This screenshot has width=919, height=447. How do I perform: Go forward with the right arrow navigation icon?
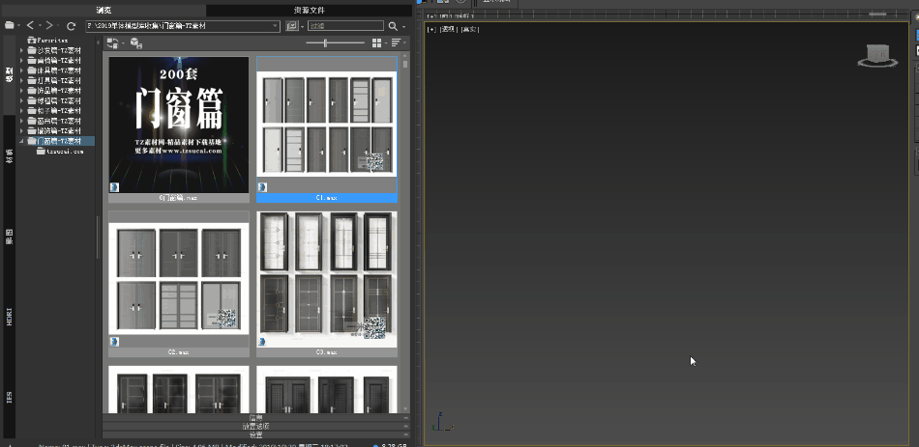tap(49, 26)
